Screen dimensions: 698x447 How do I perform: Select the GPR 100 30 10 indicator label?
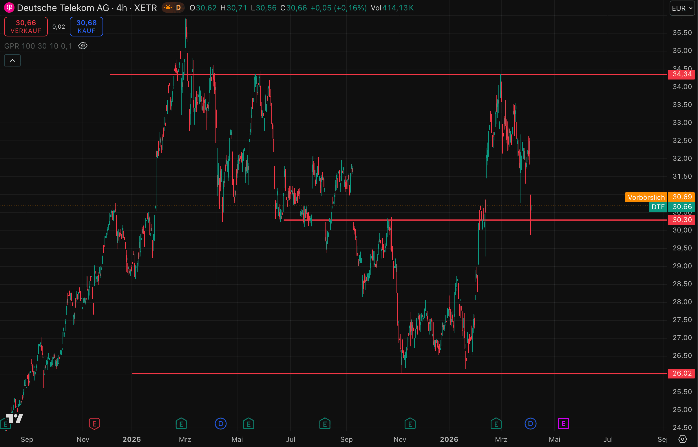click(38, 46)
